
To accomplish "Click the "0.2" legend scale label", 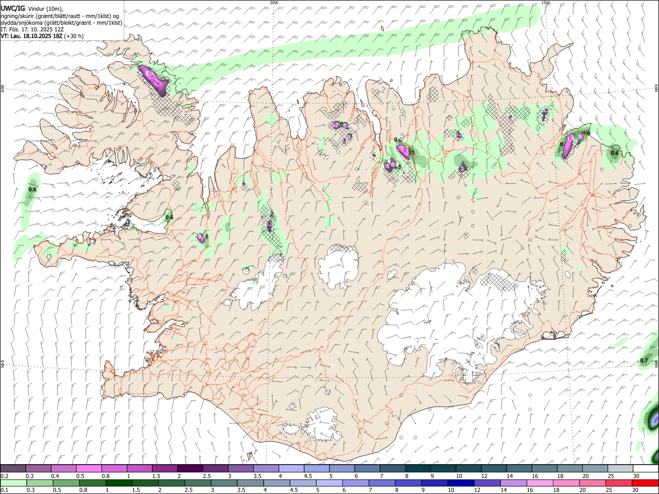I will coord(4,476).
